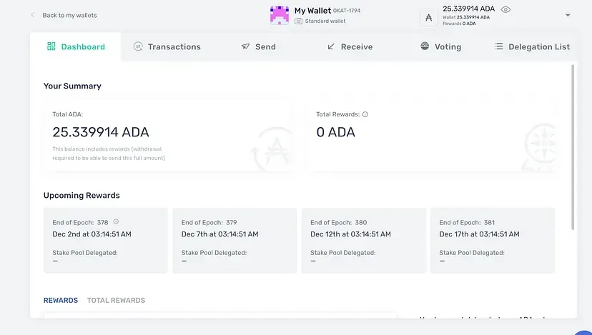Click the ADA currency symbol box

click(428, 17)
